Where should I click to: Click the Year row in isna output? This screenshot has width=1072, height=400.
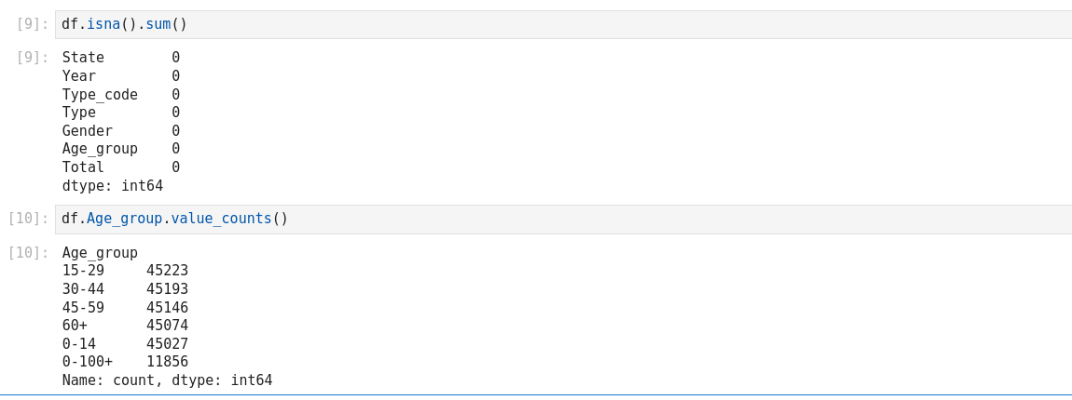(120, 76)
